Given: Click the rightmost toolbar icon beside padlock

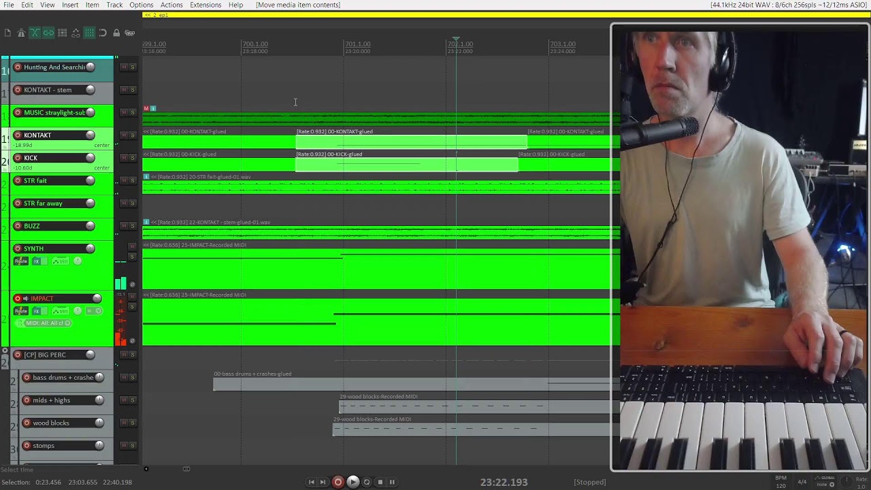Looking at the screenshot, I should (x=129, y=33).
